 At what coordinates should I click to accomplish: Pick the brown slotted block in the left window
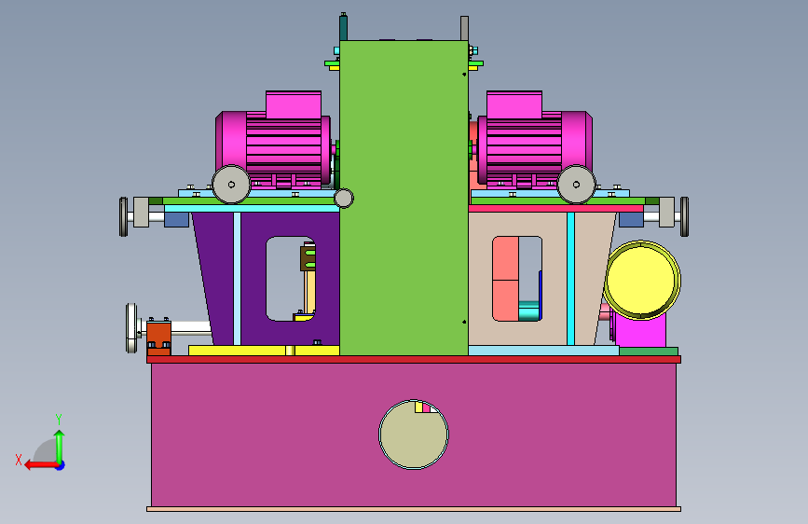pyautogui.click(x=308, y=258)
